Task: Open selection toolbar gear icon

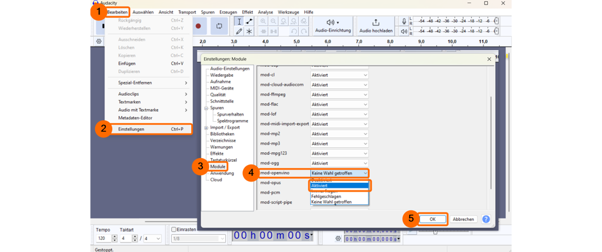Action: click(x=338, y=238)
